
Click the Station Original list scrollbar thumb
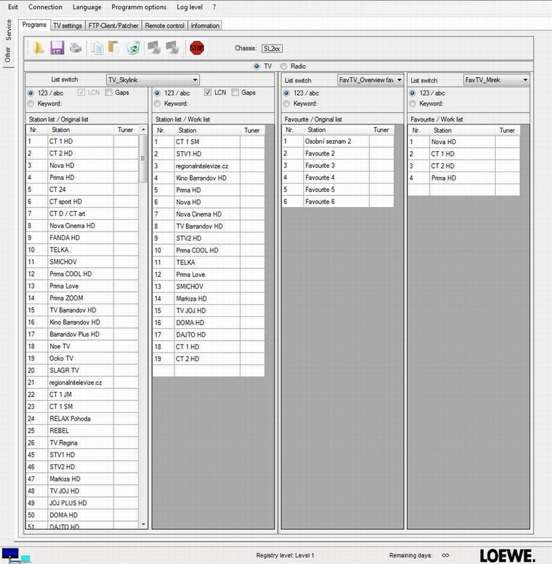(143, 158)
